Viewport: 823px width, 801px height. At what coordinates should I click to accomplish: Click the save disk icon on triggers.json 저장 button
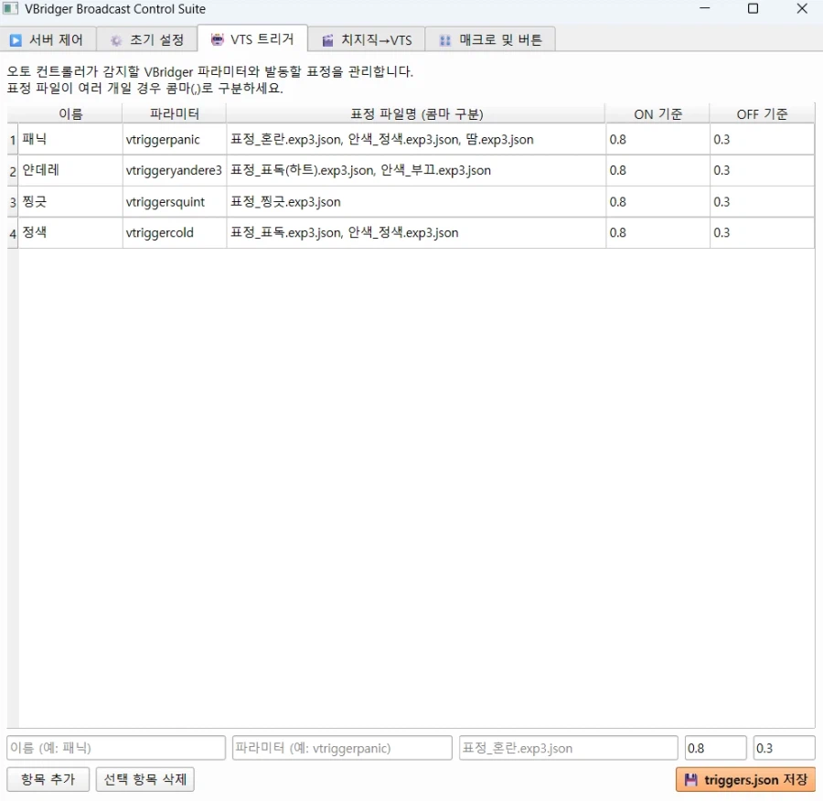690,779
